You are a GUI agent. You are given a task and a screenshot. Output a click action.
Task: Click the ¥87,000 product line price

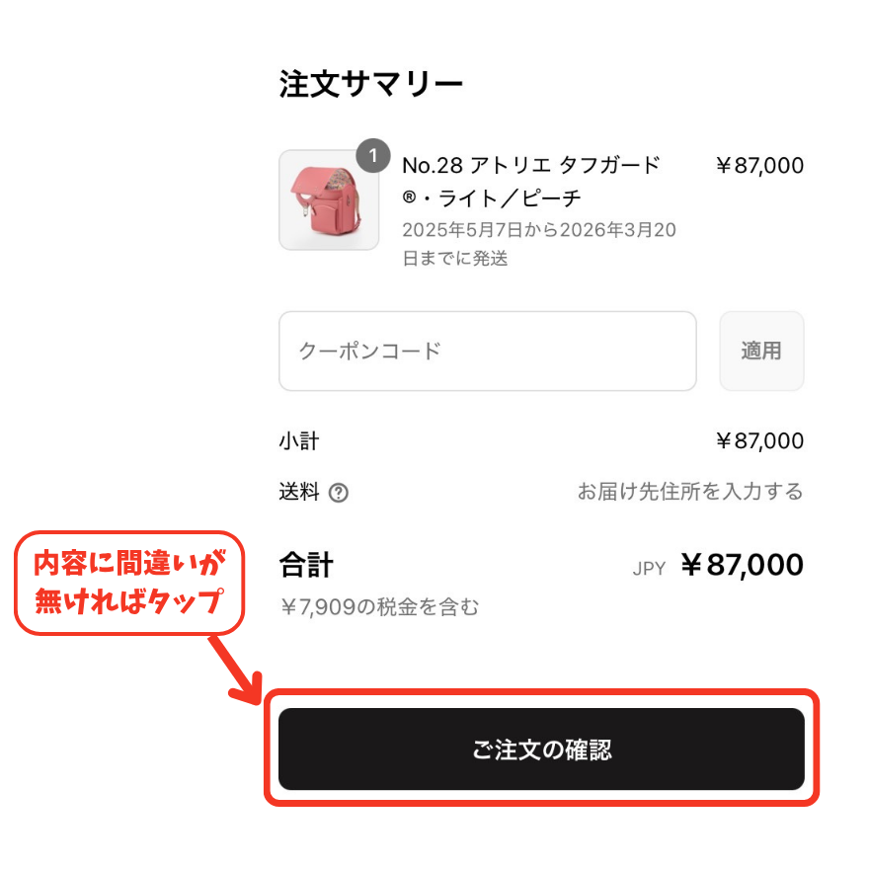(x=758, y=165)
